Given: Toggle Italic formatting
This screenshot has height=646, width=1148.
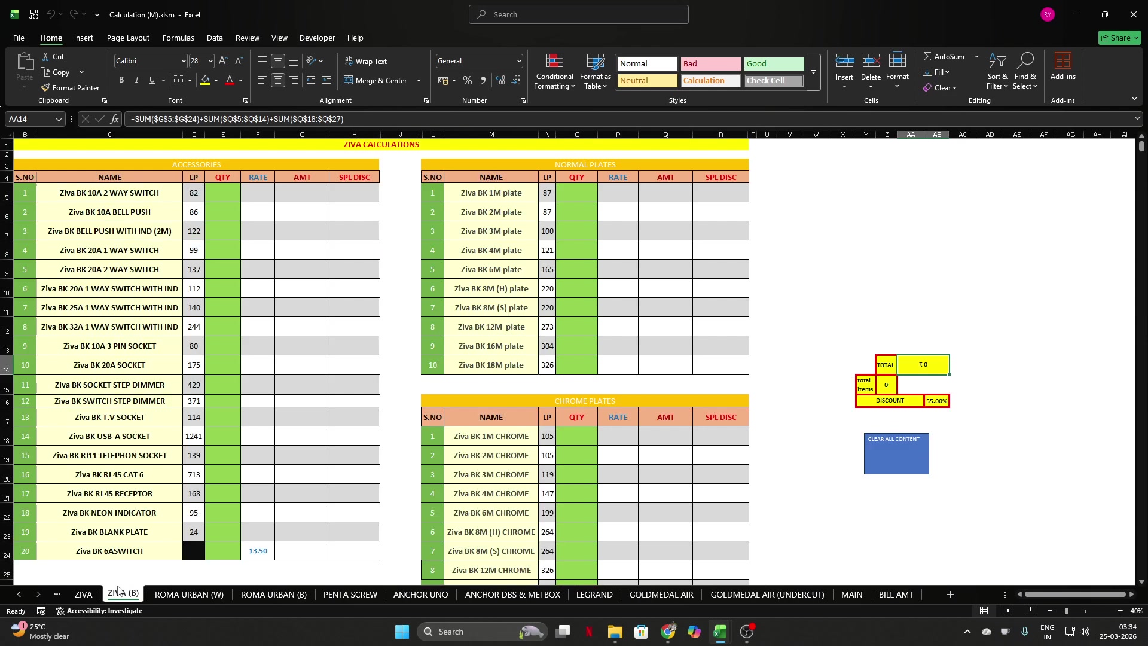Looking at the screenshot, I should point(137,80).
